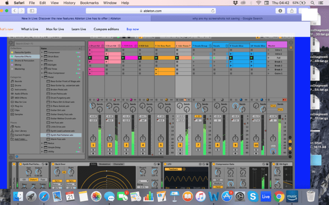Open Ableton Live from the Dock
Image resolution: width=329 pixels, height=205 pixels.
[x=266, y=196]
